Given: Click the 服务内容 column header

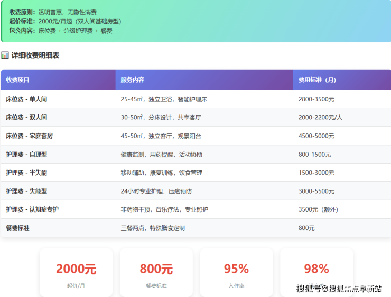Looking at the screenshot, I should (x=133, y=80).
